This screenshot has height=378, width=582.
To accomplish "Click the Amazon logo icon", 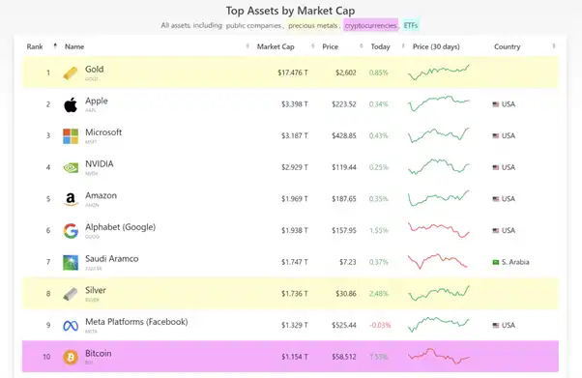I will 71,199.
